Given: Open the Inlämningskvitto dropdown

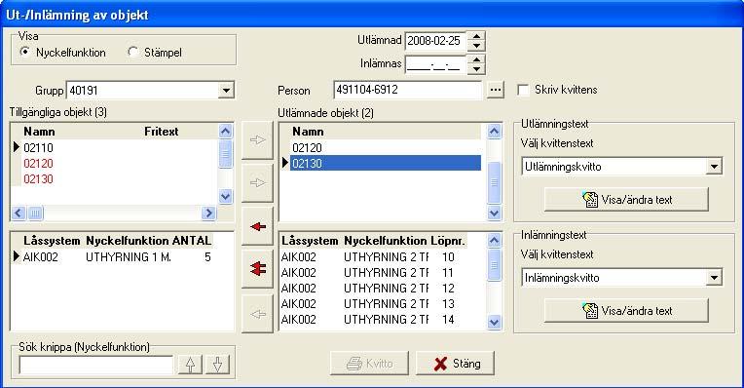Looking at the screenshot, I should point(714,278).
